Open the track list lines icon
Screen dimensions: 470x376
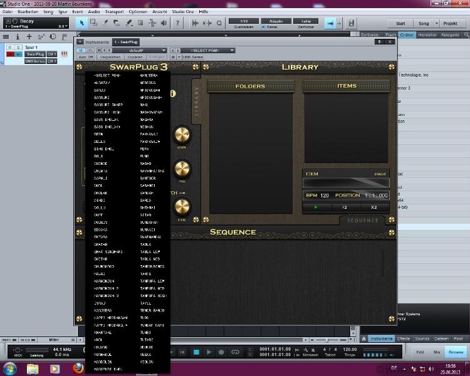[x=6, y=37]
